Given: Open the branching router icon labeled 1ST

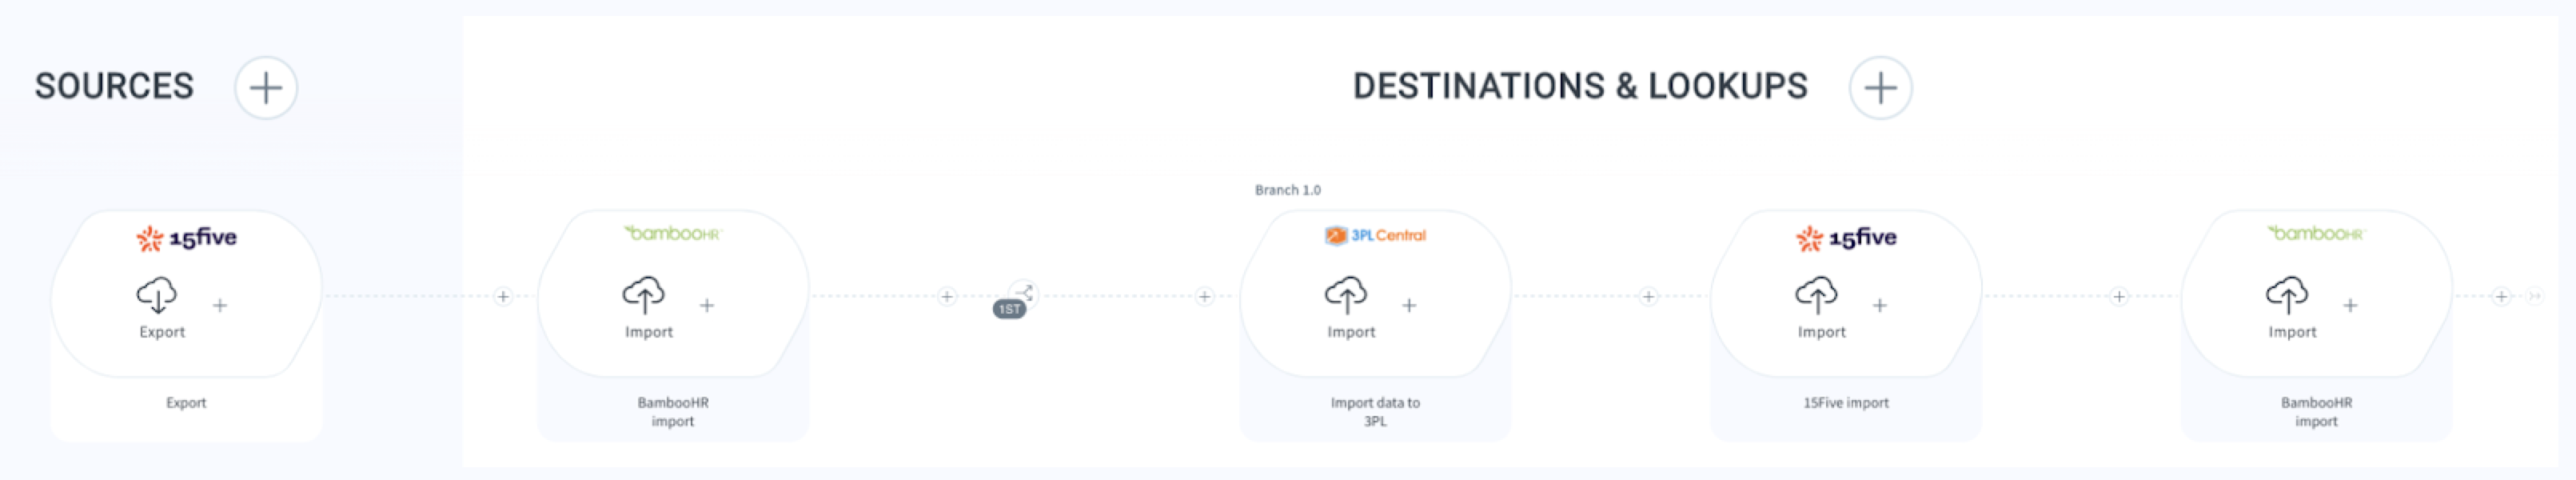Looking at the screenshot, I should (1023, 293).
